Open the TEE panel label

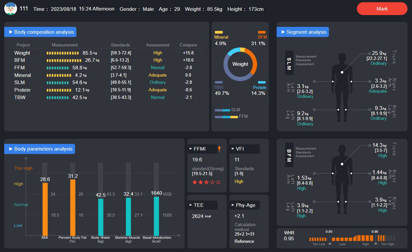click(203, 205)
